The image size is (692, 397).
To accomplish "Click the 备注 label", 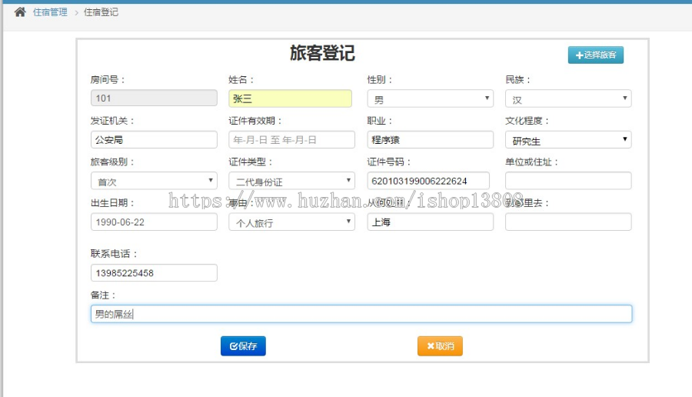I will click(x=103, y=295).
